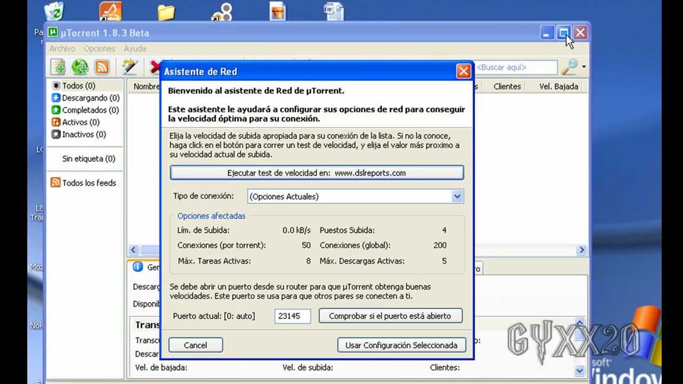Open the search provider dropdown arrow
The height and width of the screenshot is (384, 683).
(x=584, y=67)
